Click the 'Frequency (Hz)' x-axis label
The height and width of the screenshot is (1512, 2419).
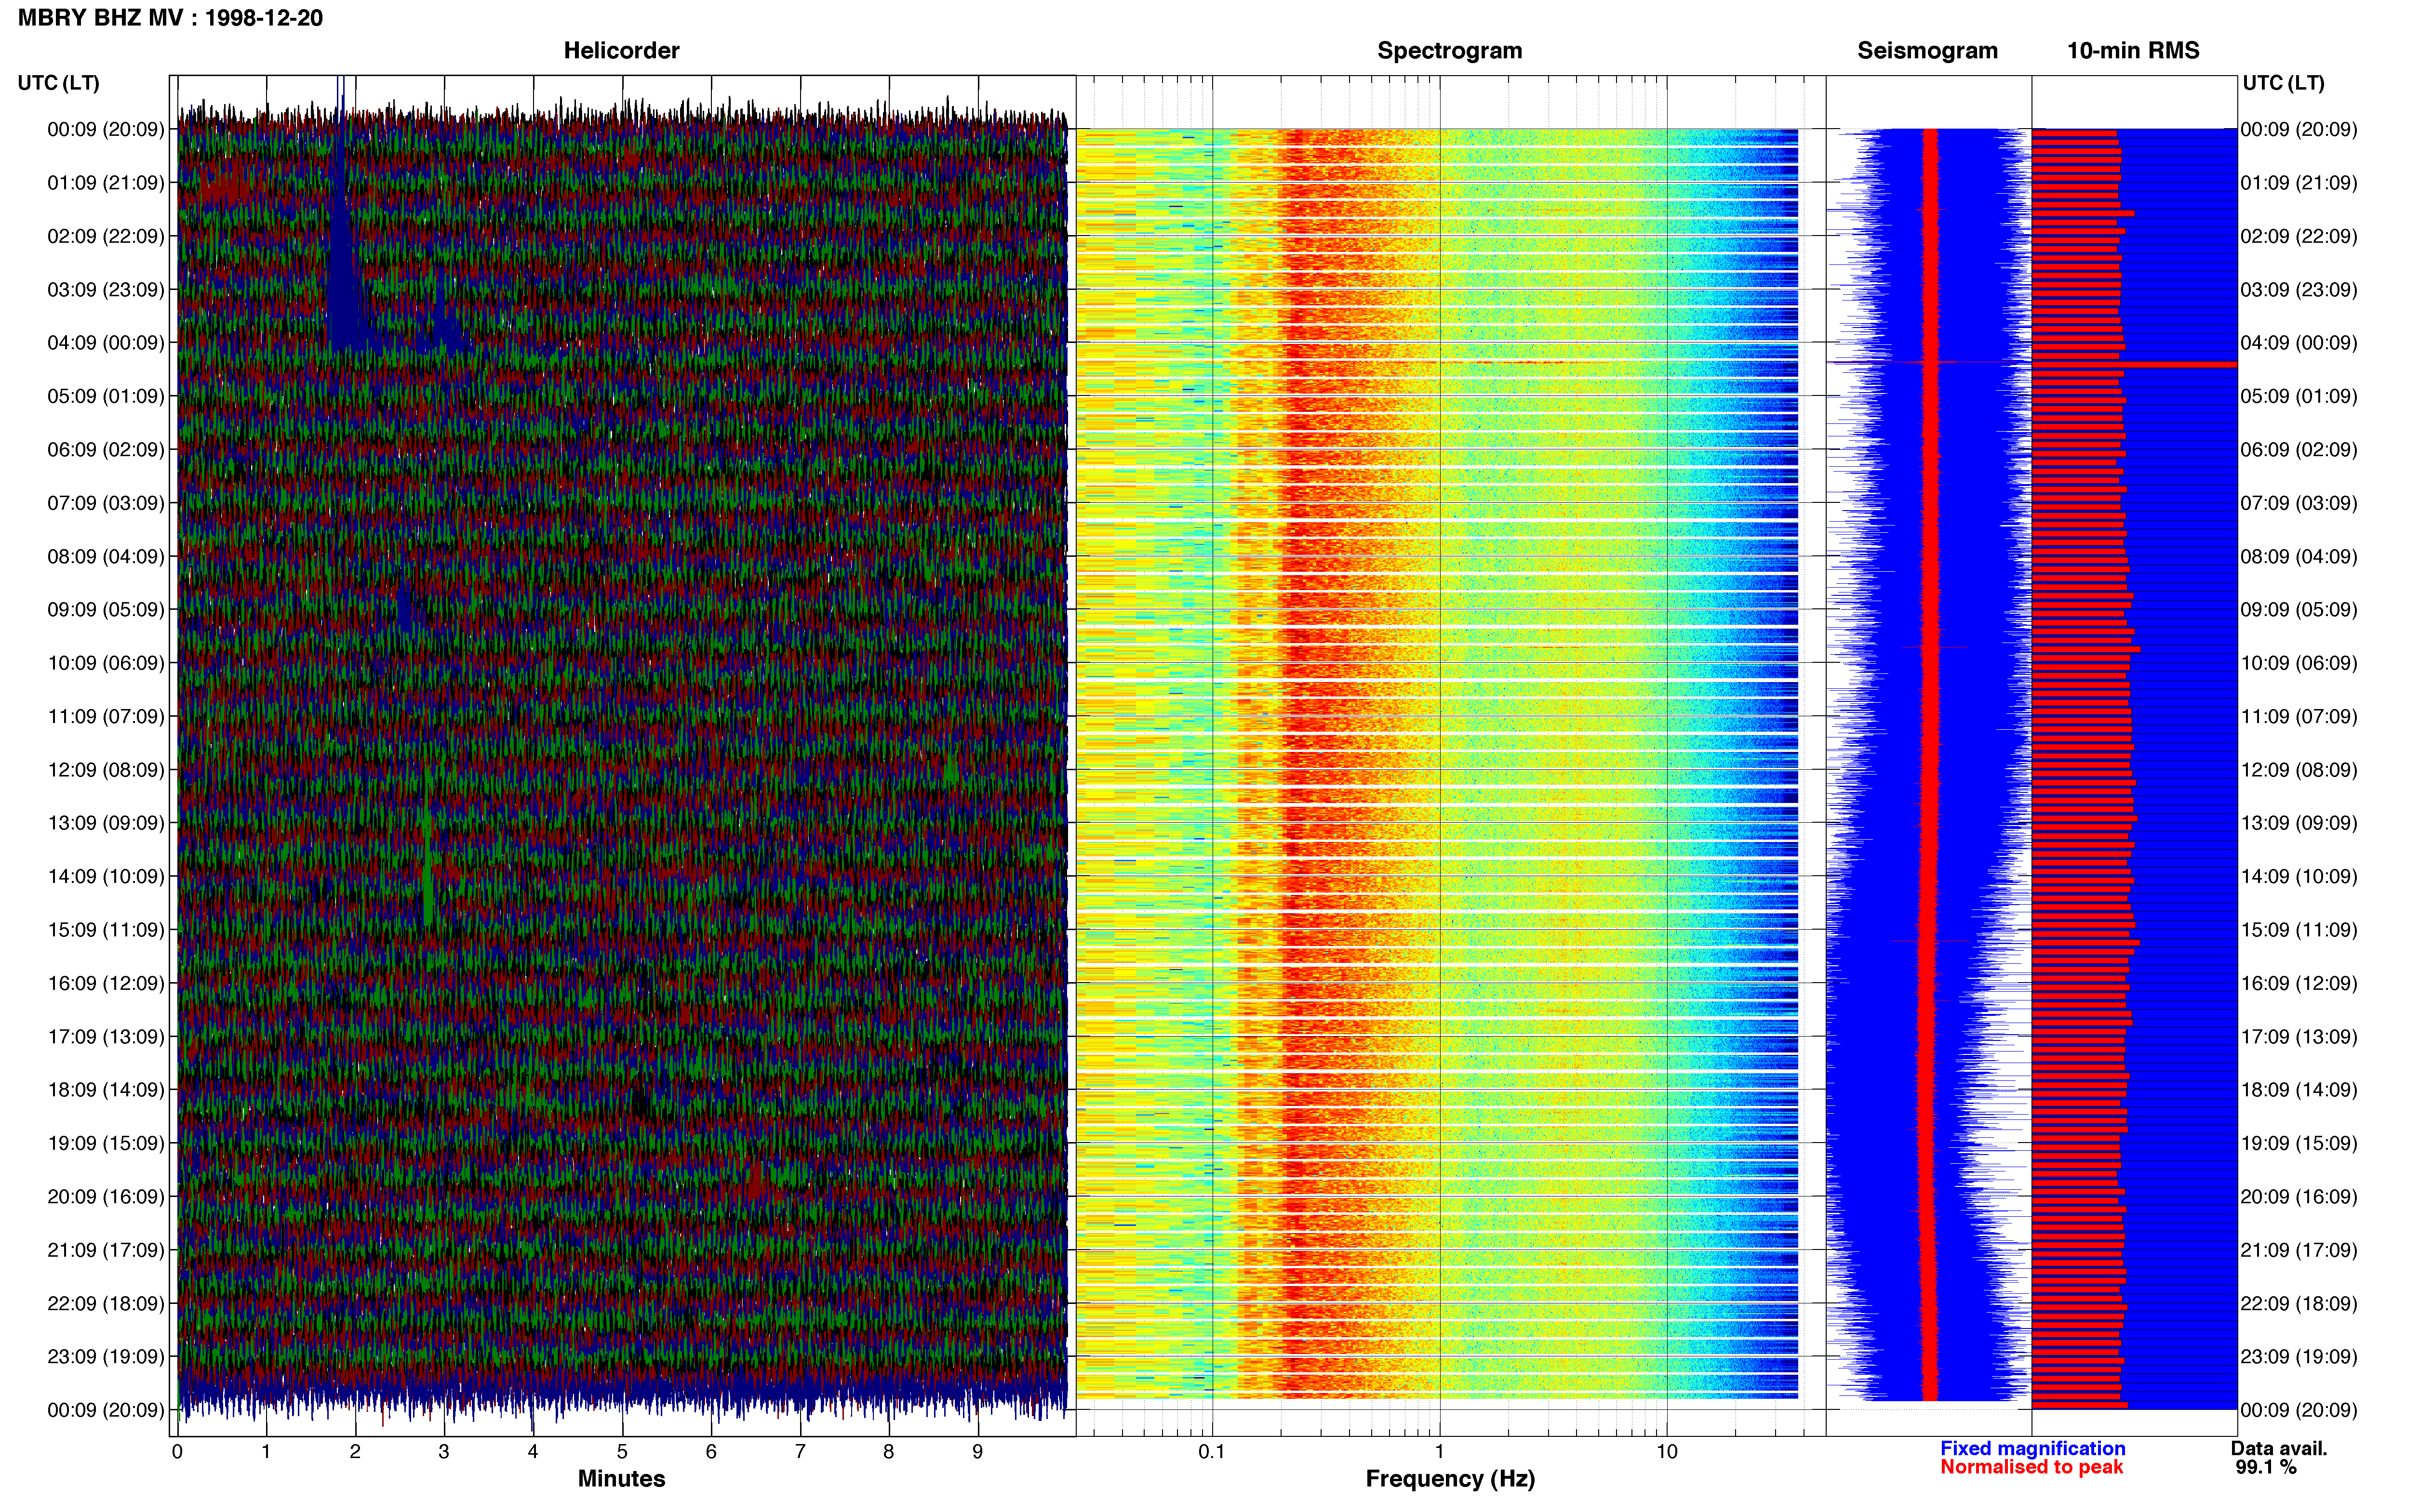coord(1450,1479)
